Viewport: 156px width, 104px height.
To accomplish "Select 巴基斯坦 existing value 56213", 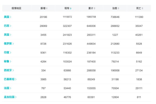I will [x=67, y=79].
